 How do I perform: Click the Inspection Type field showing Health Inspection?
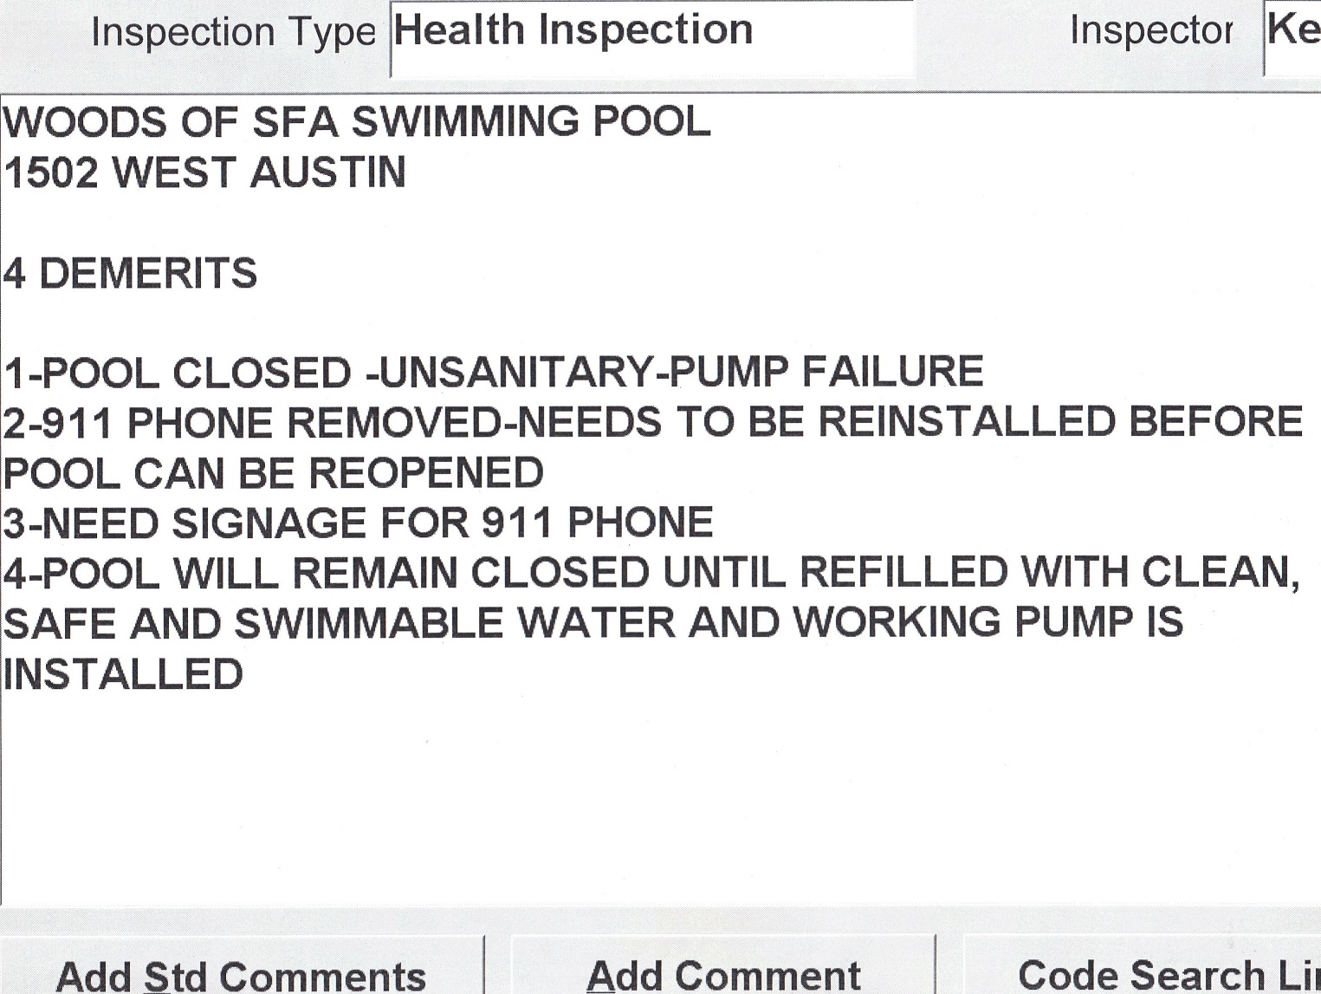pyautogui.click(x=651, y=37)
